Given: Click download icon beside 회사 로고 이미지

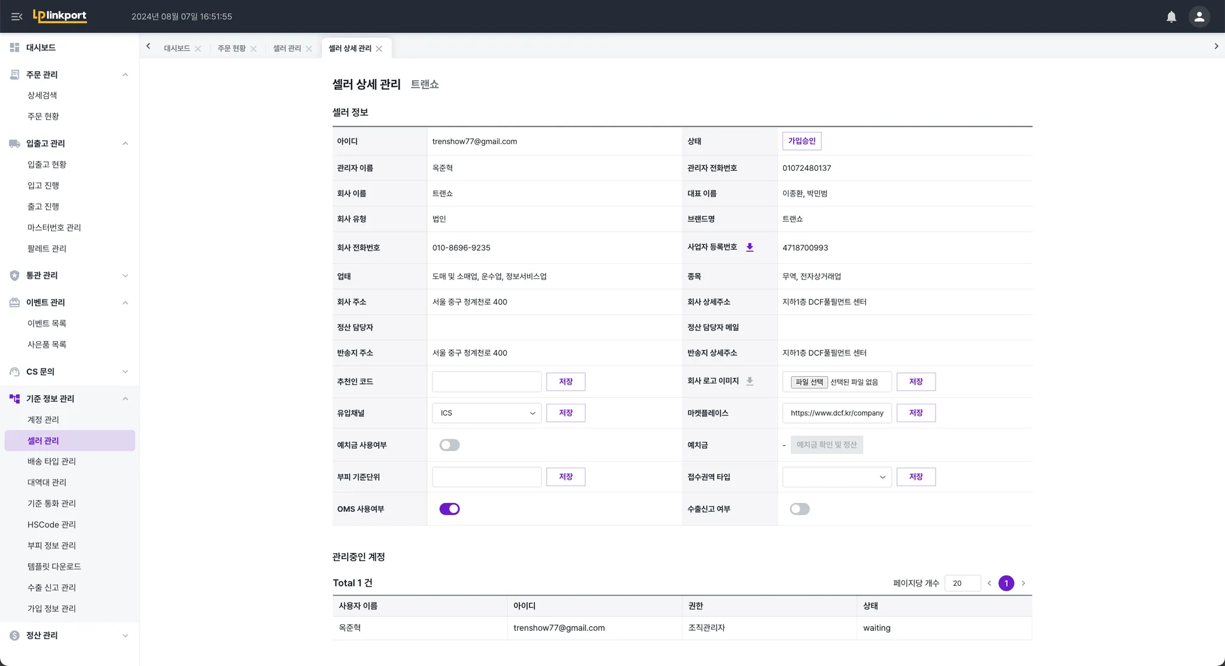Looking at the screenshot, I should pyautogui.click(x=749, y=381).
